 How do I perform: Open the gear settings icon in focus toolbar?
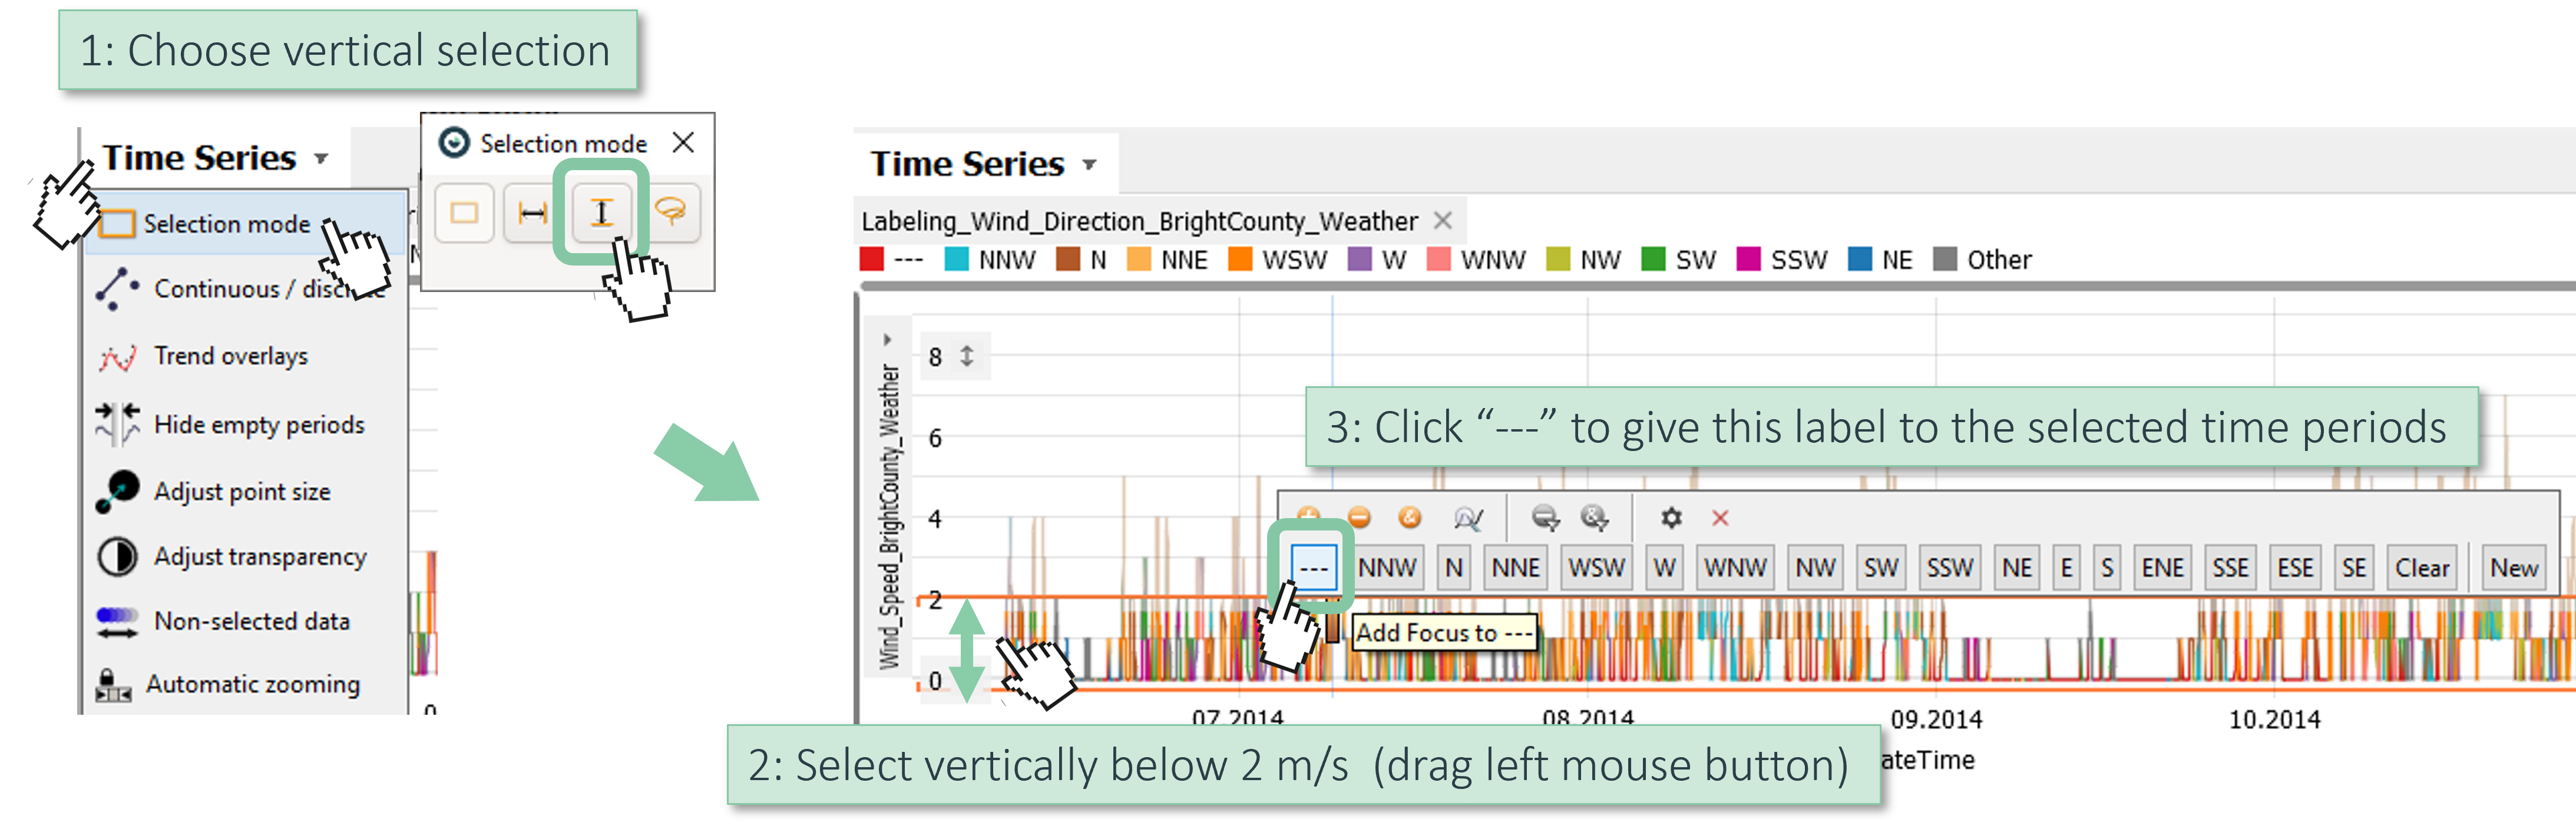pyautogui.click(x=1671, y=518)
